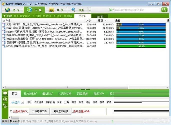Screen dimensions: 171x125
Task: Open the 粤语 category link
Action: click(x=81, y=102)
